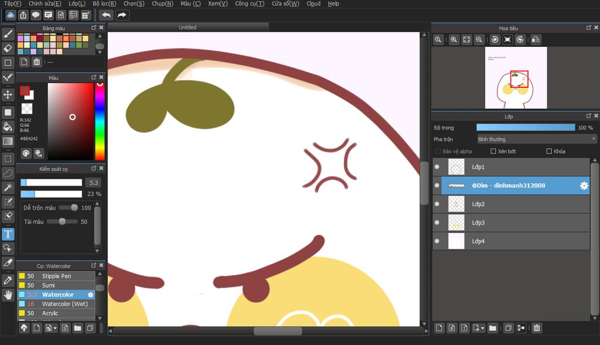Hide the Lớp2 layer
The image size is (600, 345).
[437, 204]
